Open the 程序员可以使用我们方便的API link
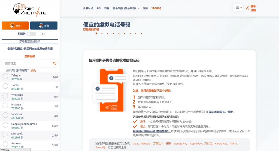 [151, 131]
